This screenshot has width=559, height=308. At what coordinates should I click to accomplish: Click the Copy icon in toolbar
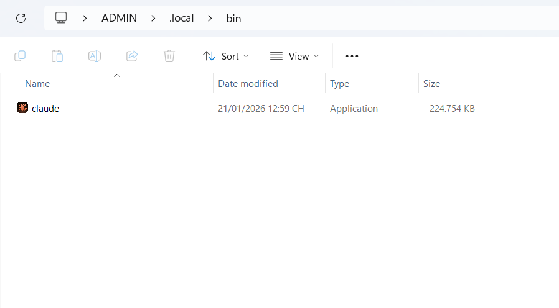20,56
